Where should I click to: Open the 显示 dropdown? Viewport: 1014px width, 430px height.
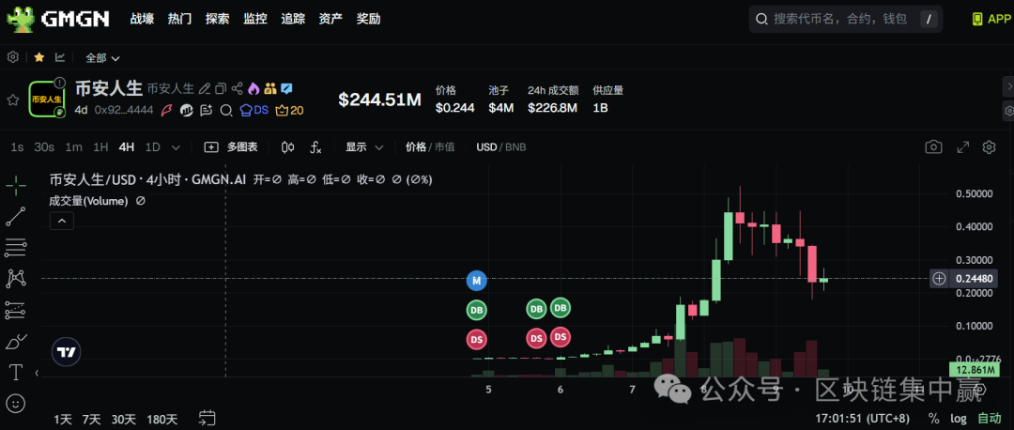(x=364, y=147)
